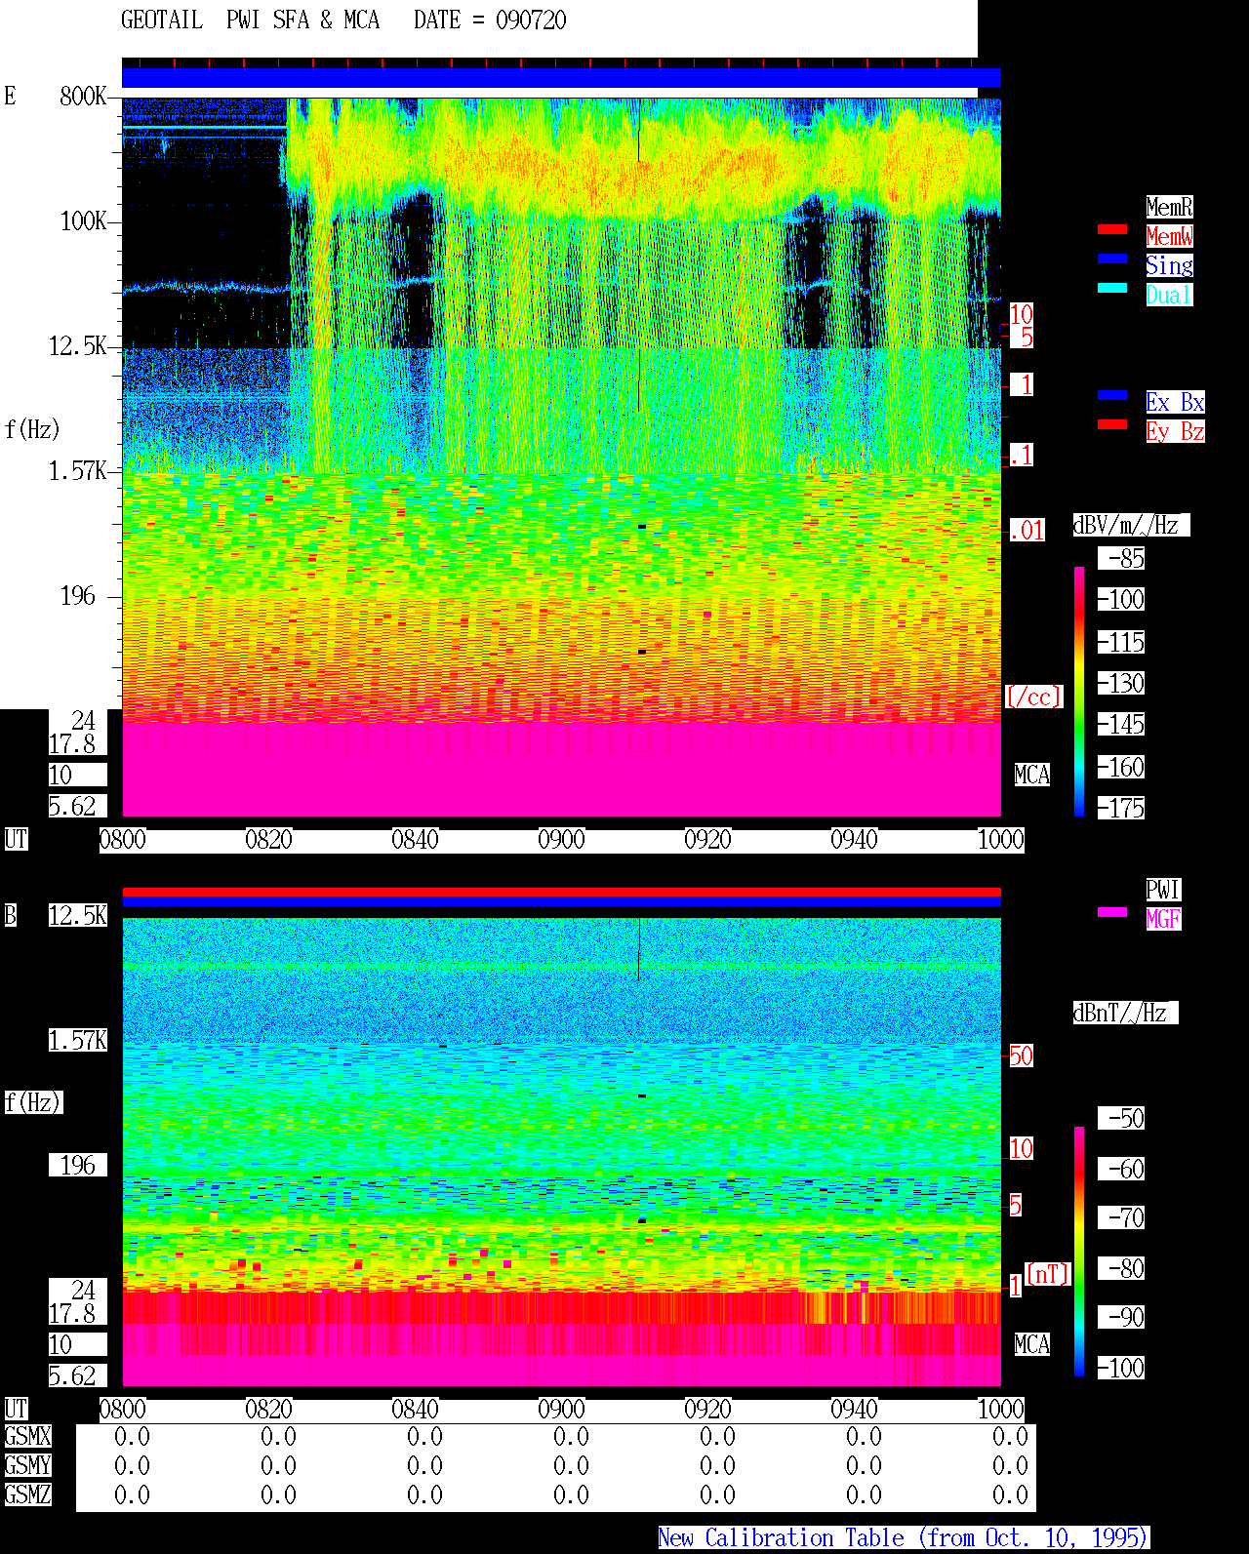The image size is (1249, 1554).
Task: Click the 800K frequency label on E panel
Action: 83,96
